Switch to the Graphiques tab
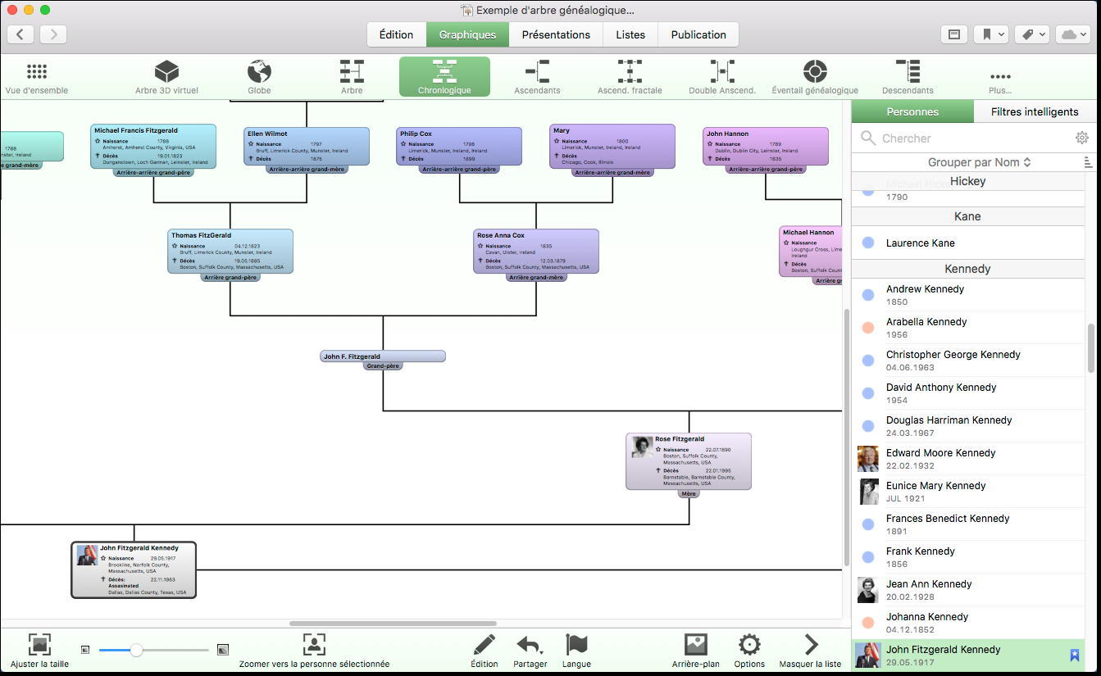1101x676 pixels. [x=467, y=34]
